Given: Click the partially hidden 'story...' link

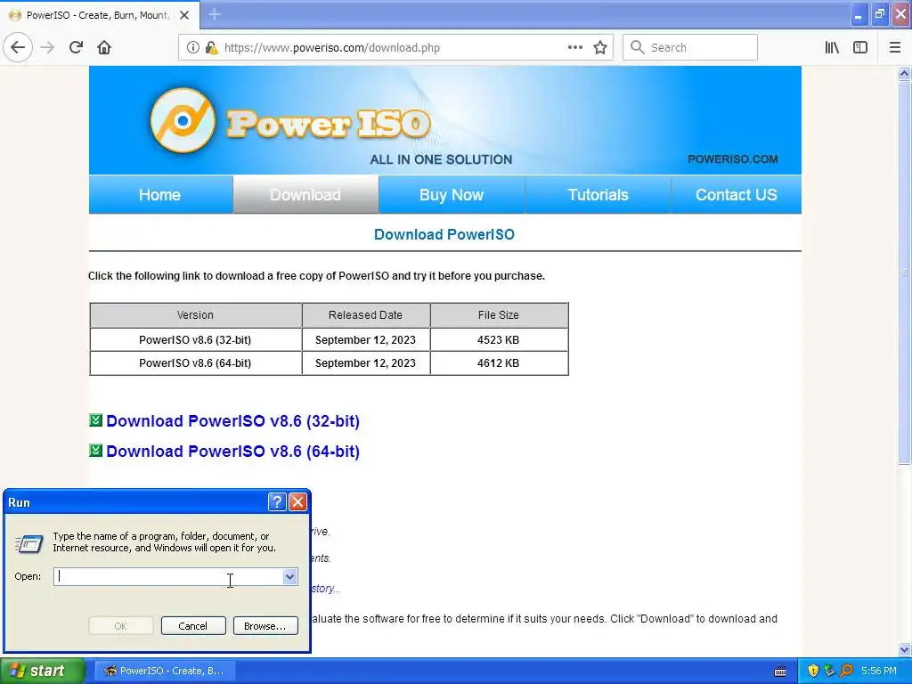Looking at the screenshot, I should click(326, 589).
